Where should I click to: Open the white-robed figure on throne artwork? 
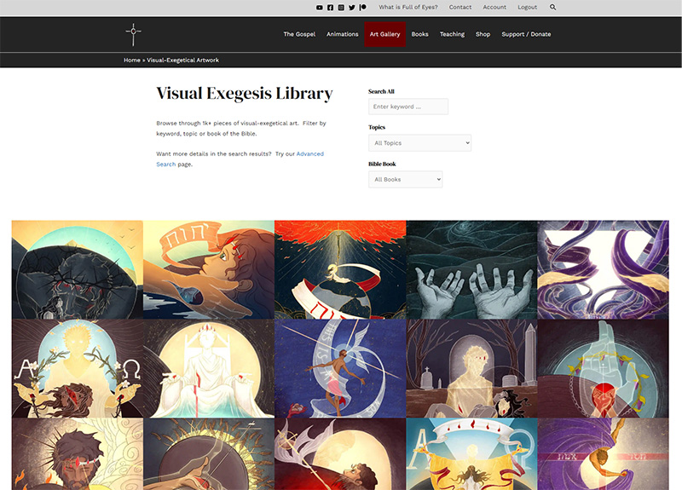(209, 369)
